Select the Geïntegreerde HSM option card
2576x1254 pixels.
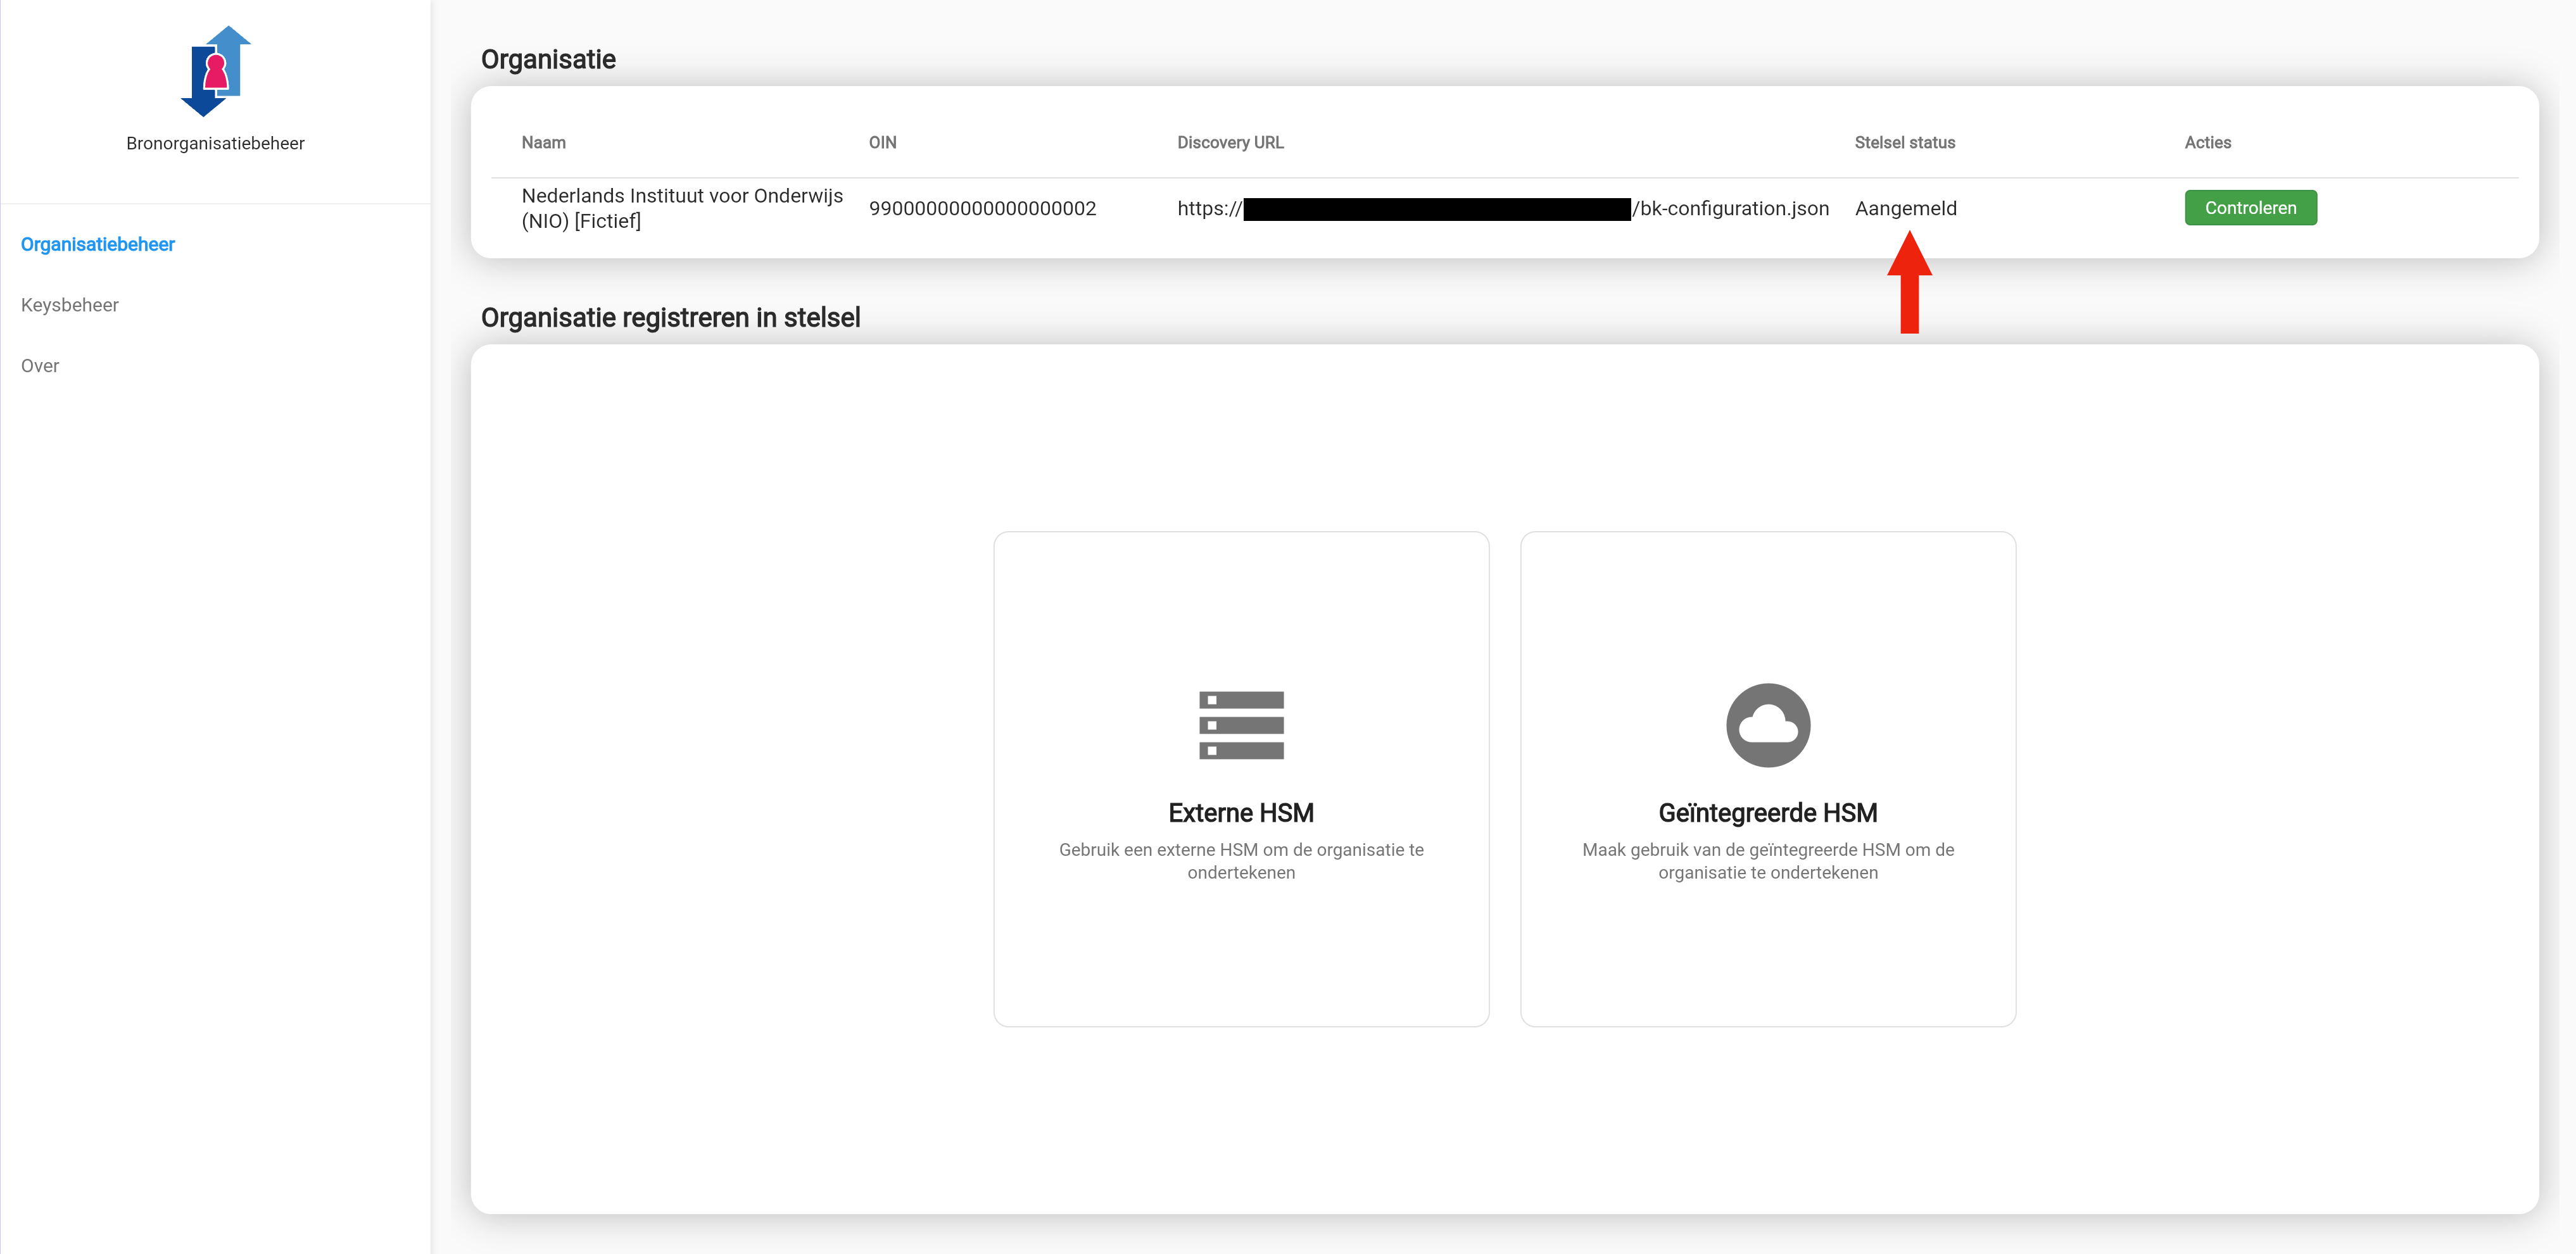pyautogui.click(x=1767, y=779)
